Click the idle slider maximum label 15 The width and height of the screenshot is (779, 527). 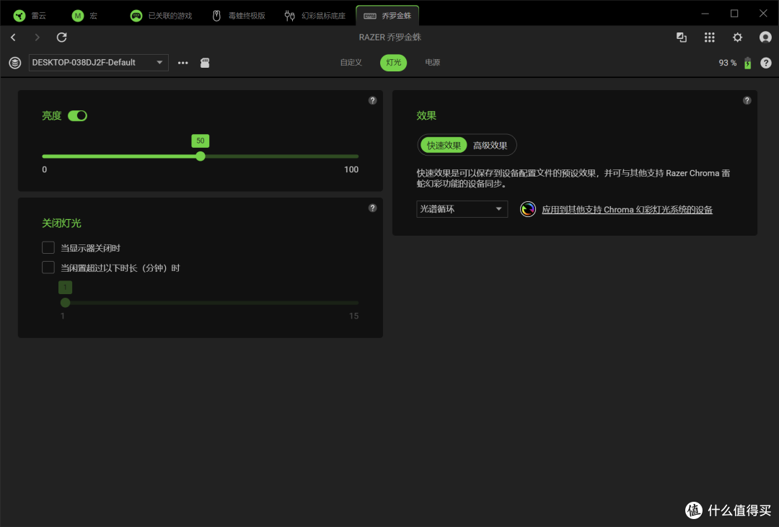point(353,316)
